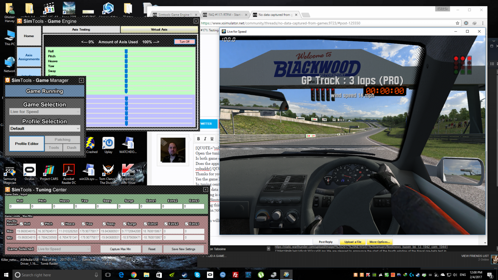
Task: Click the Heave axis slider handle
Action: (126, 61)
